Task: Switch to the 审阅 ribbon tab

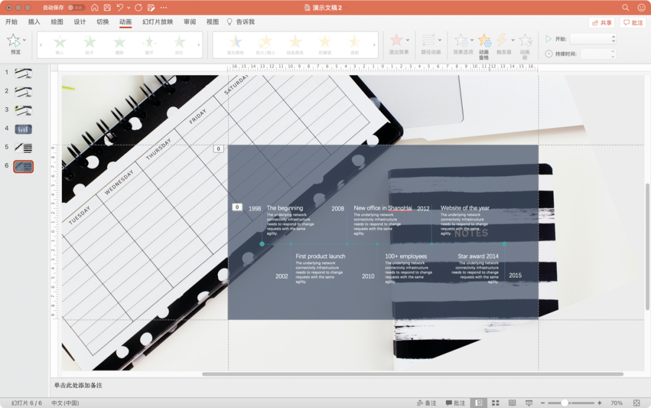Action: pyautogui.click(x=190, y=22)
